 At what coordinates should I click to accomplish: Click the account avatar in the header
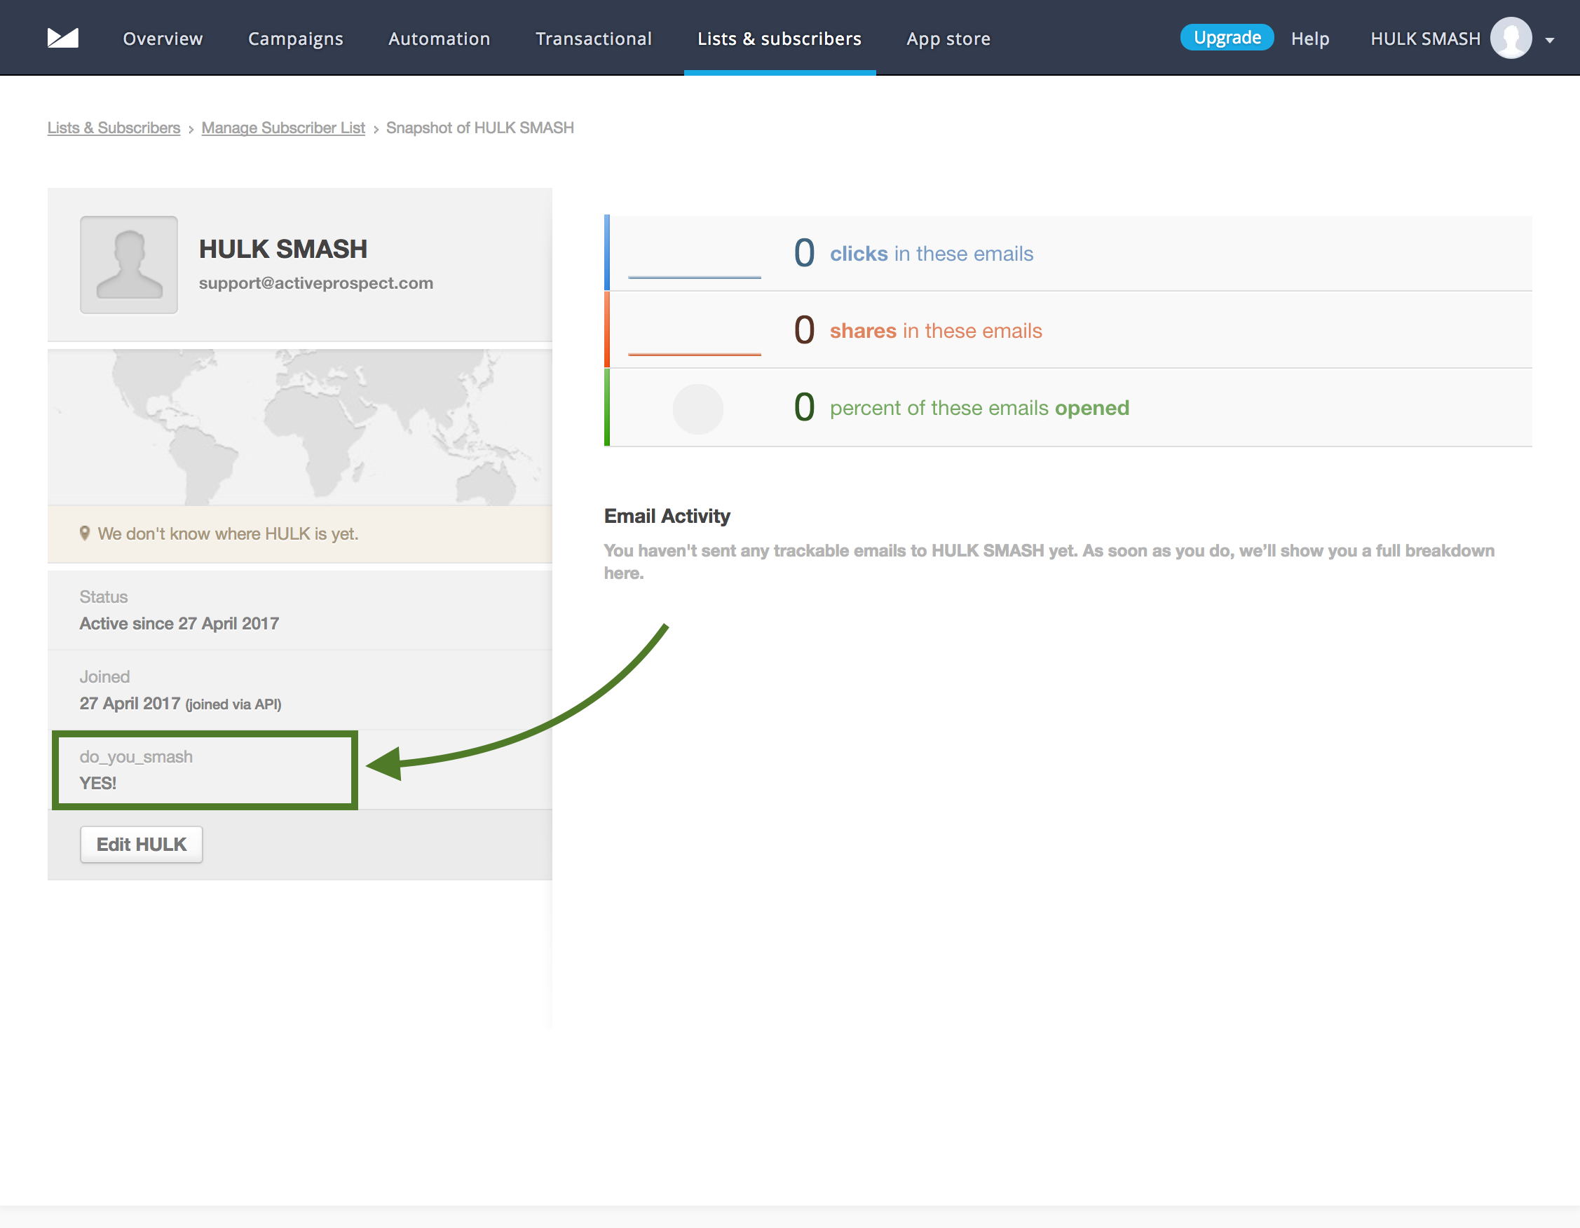pyautogui.click(x=1511, y=38)
